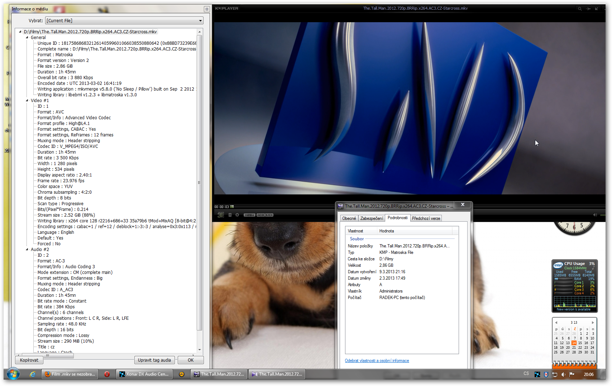Click the Vlastnost column header
This screenshot has height=386, width=612.
click(x=362, y=231)
